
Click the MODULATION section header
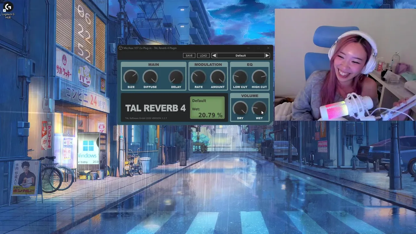tap(208, 65)
